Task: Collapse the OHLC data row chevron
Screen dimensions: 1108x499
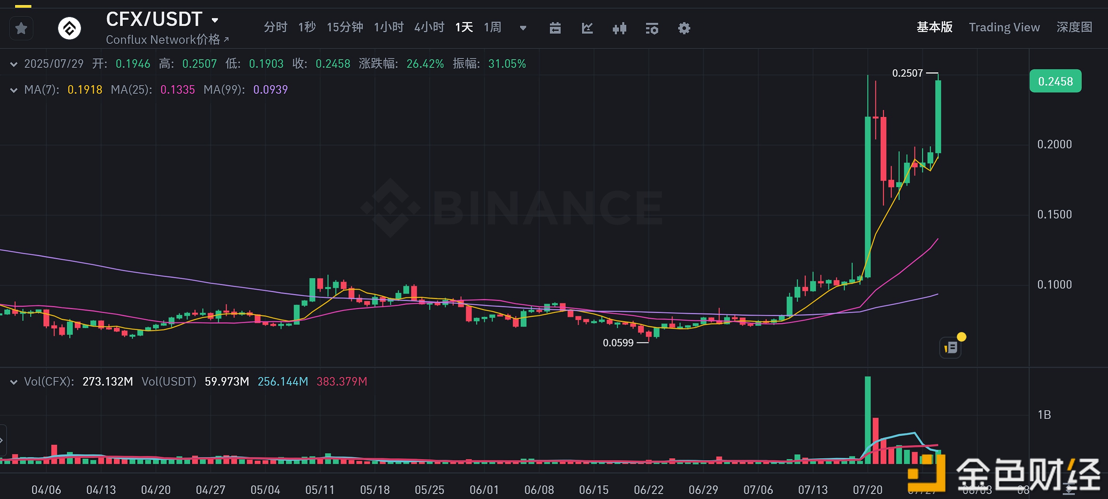Action: (14, 65)
